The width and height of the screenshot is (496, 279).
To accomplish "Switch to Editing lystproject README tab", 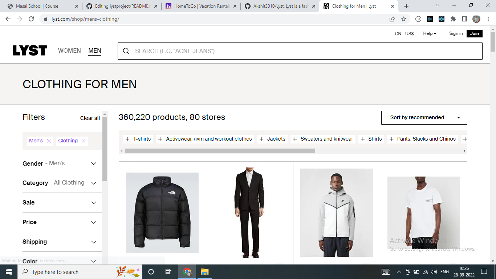I will pyautogui.click(x=122, y=6).
